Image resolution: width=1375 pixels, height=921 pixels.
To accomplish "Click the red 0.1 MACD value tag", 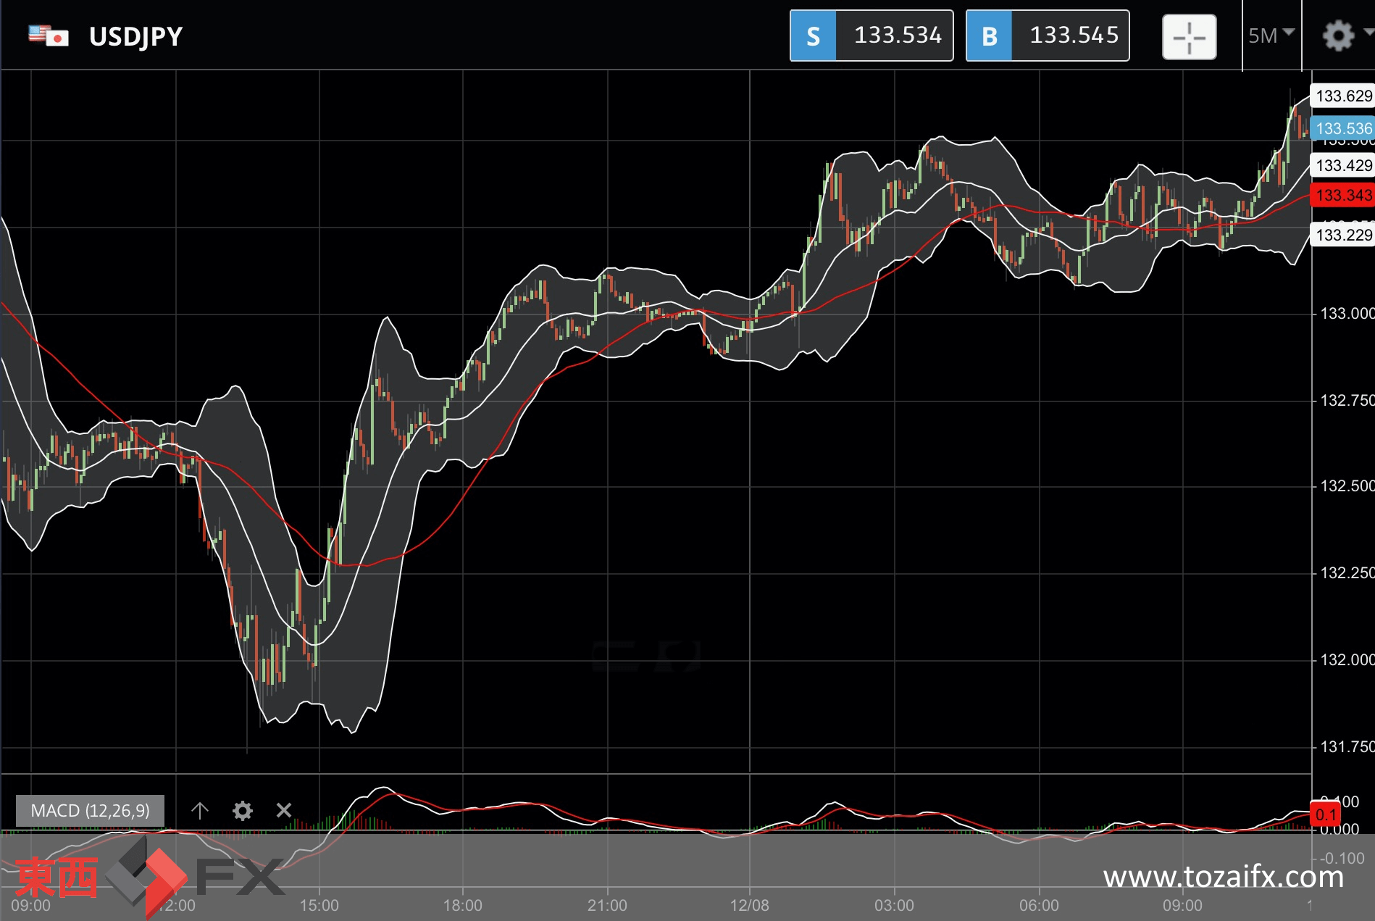I will click(x=1326, y=814).
